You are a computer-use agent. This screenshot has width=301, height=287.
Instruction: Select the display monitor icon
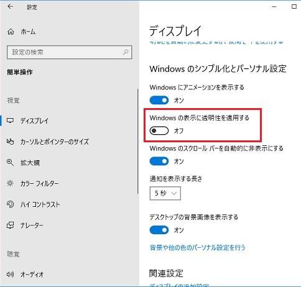pyautogui.click(x=11, y=121)
